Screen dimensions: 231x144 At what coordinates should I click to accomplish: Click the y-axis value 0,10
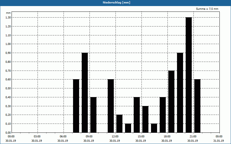point(8,124)
